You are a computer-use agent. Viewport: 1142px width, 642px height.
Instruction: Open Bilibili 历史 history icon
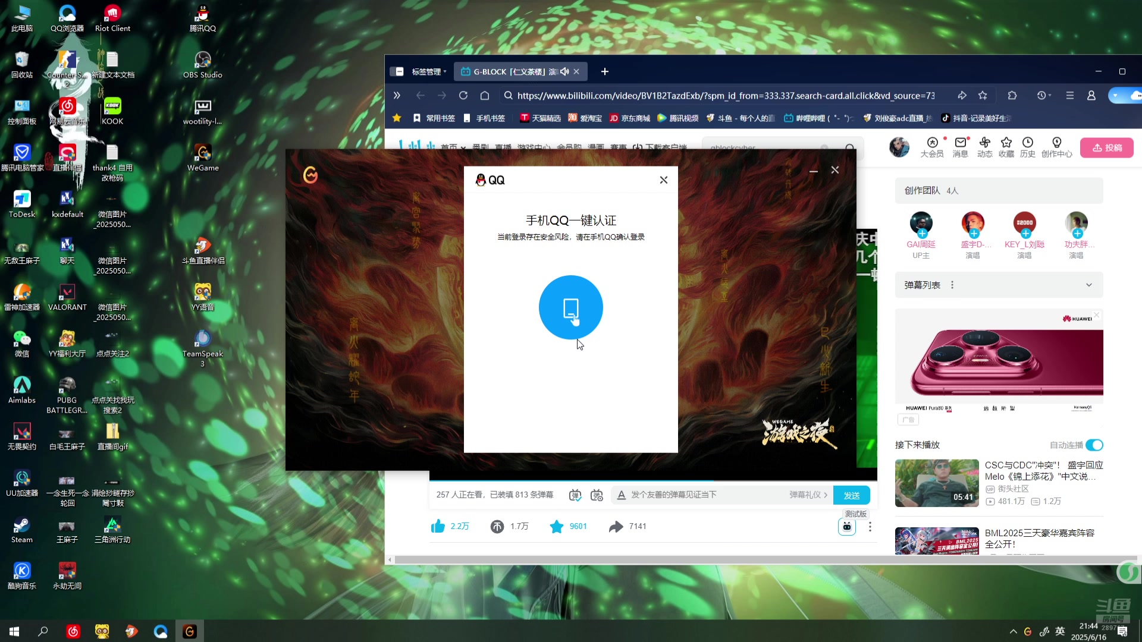tap(1028, 147)
